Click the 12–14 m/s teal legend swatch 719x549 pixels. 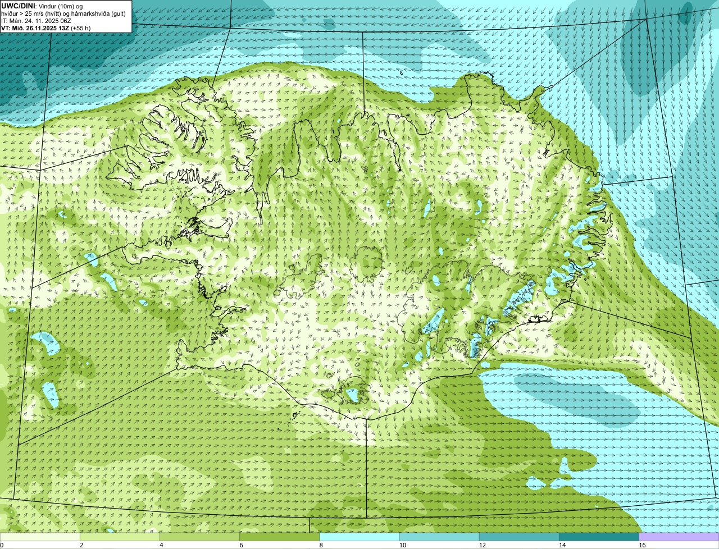pyautogui.click(x=519, y=537)
